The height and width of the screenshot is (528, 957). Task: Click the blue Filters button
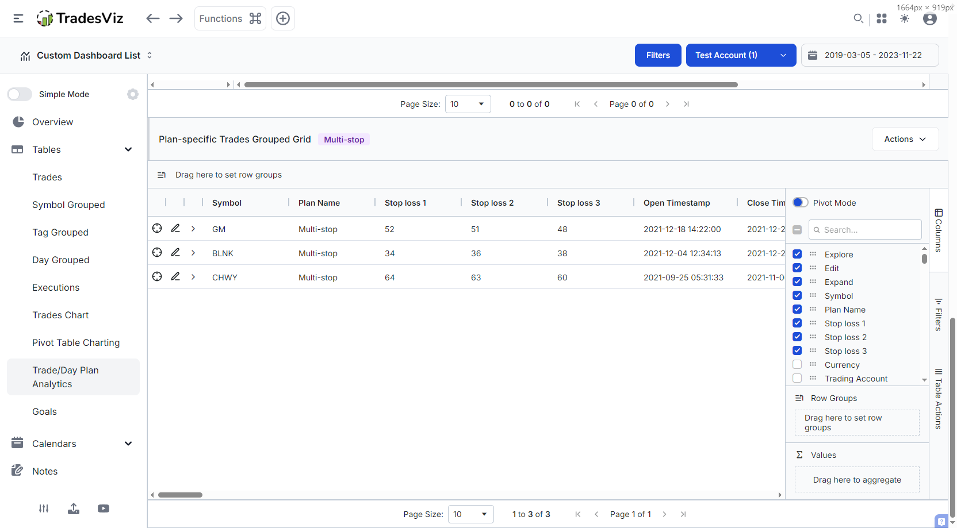click(x=658, y=55)
